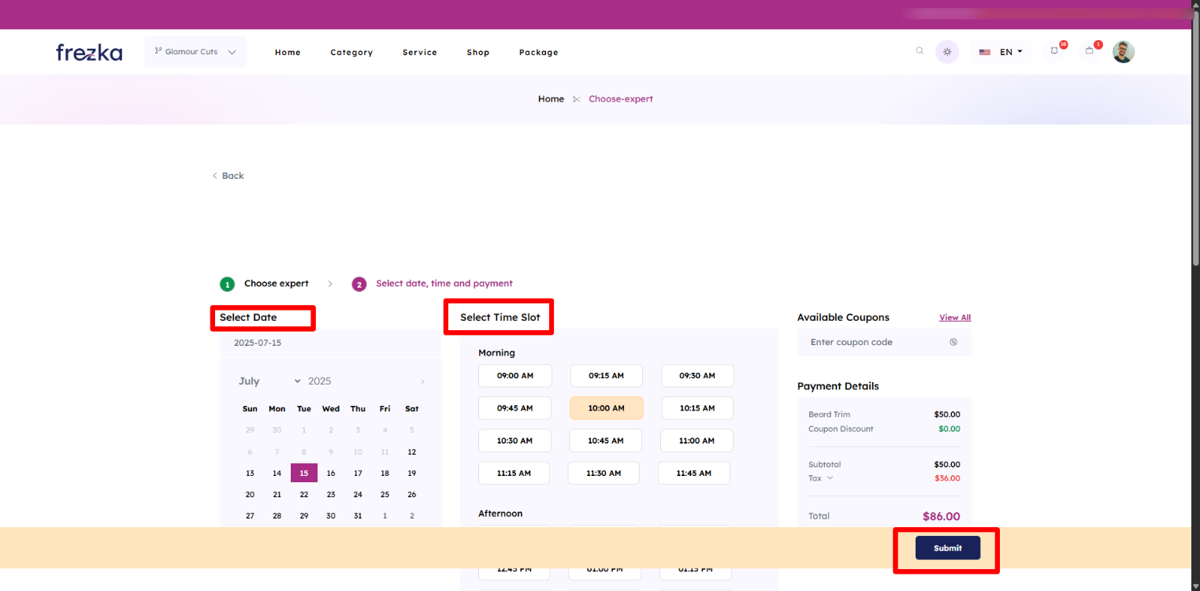Click the View All coupons link

point(955,318)
